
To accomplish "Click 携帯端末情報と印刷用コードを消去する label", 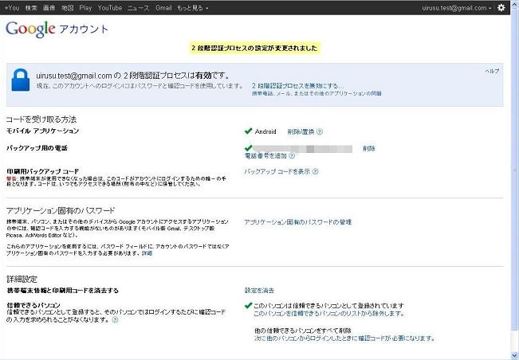I will (x=62, y=291).
